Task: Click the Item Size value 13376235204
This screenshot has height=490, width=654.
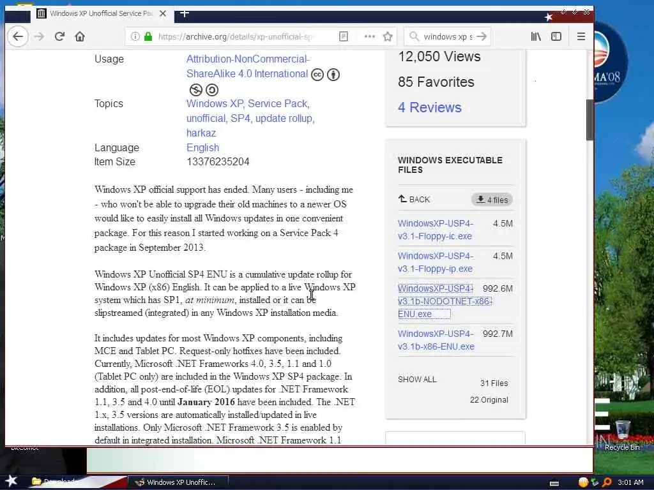Action: pyautogui.click(x=218, y=161)
